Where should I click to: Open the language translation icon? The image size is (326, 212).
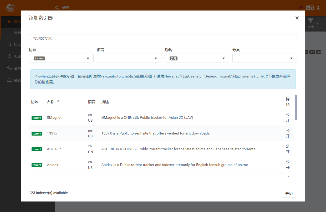point(310,8)
